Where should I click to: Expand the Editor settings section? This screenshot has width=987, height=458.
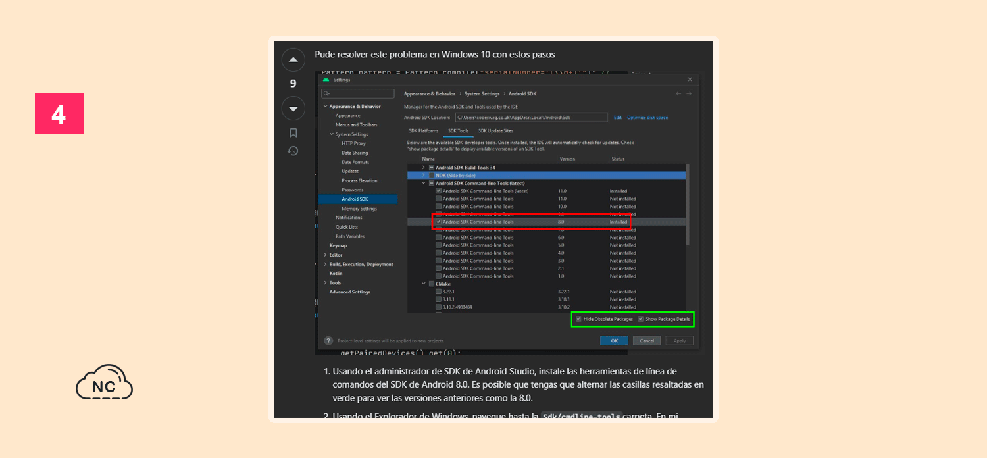tap(325, 255)
